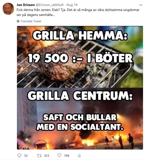
Task: Open tweet analytics bar chart icon
Action: pos(79,156)
